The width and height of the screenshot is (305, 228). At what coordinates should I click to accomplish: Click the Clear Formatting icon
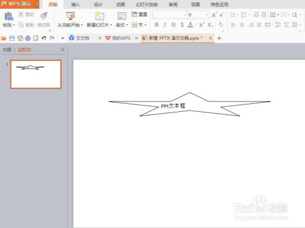(x=221, y=25)
